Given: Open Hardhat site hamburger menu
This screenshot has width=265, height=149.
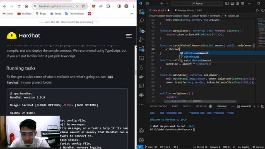Looking at the screenshot, I should 129,36.
